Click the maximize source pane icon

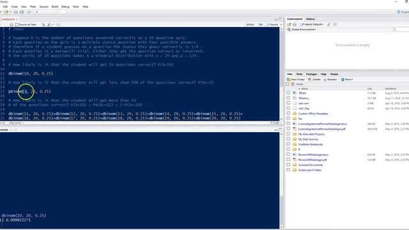pos(281,19)
